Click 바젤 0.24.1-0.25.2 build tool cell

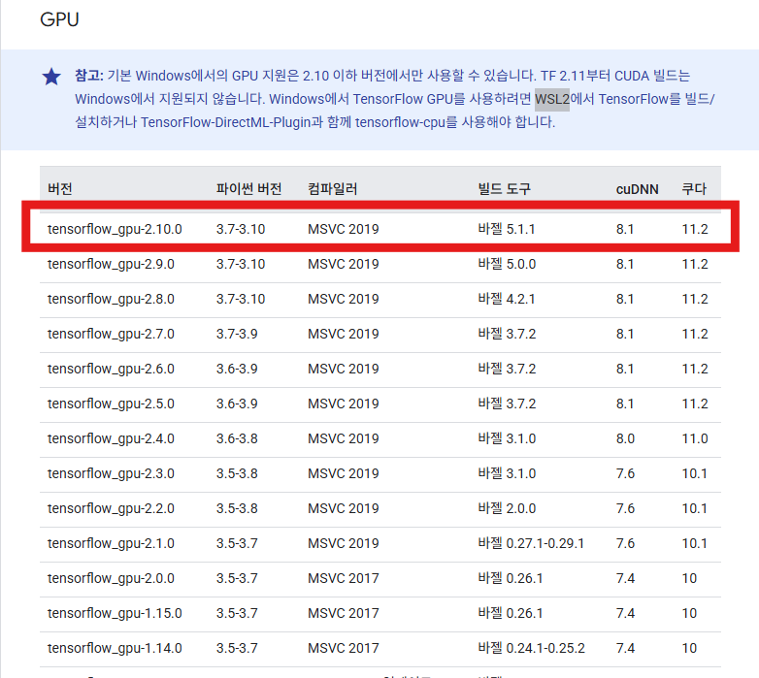tap(532, 648)
